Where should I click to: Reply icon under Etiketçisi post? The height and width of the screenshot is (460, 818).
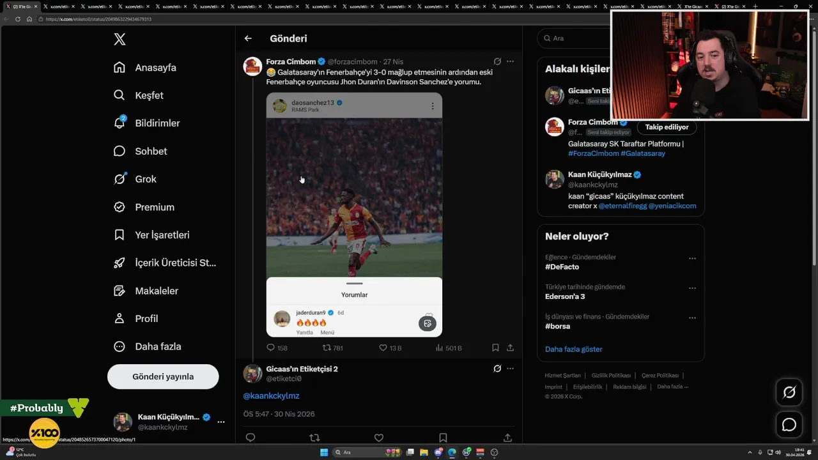coord(251,438)
